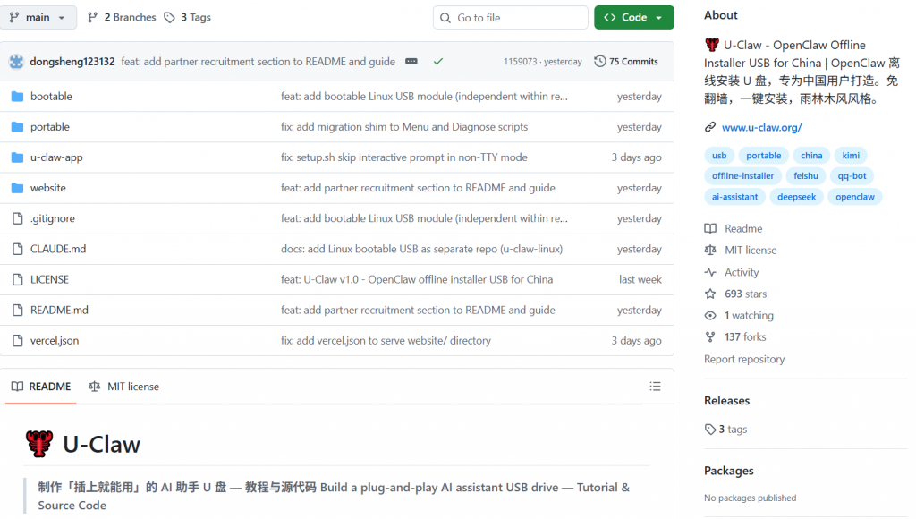This screenshot has width=916, height=519.
Task: Switch to the MIT license tab
Action: pyautogui.click(x=124, y=387)
